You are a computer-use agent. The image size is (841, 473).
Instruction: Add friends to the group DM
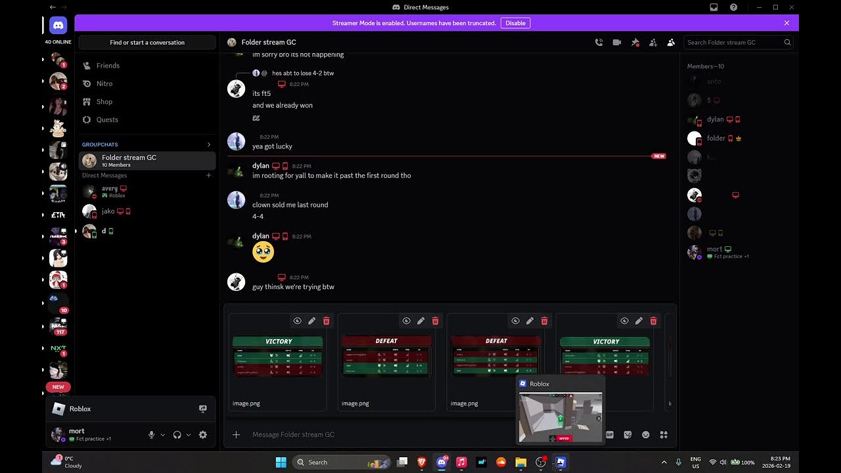point(653,42)
